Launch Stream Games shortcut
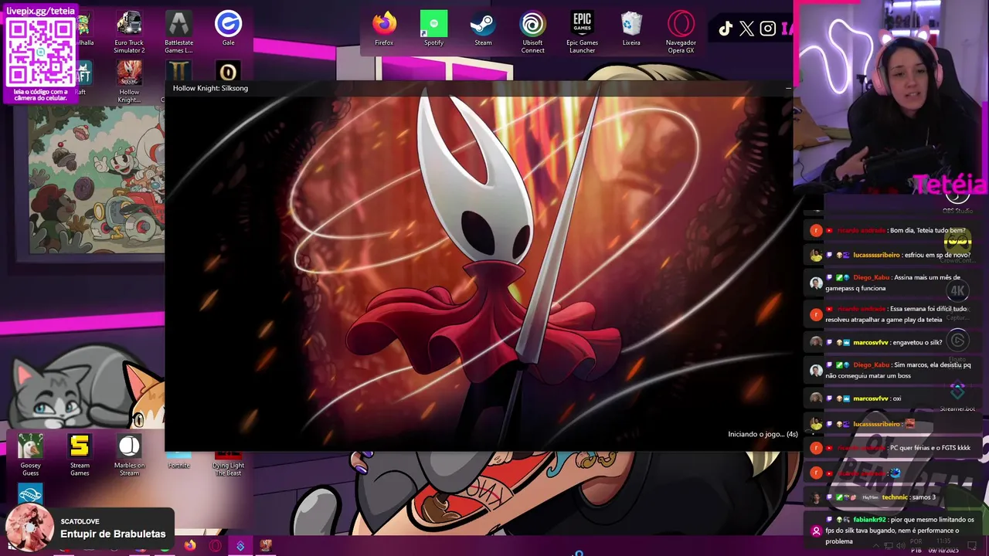The height and width of the screenshot is (556, 989). pyautogui.click(x=80, y=455)
